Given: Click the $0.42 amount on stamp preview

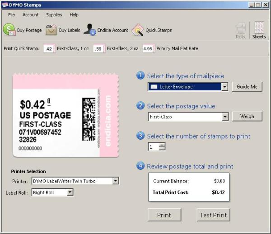Looking at the screenshot, I should [x=33, y=104].
